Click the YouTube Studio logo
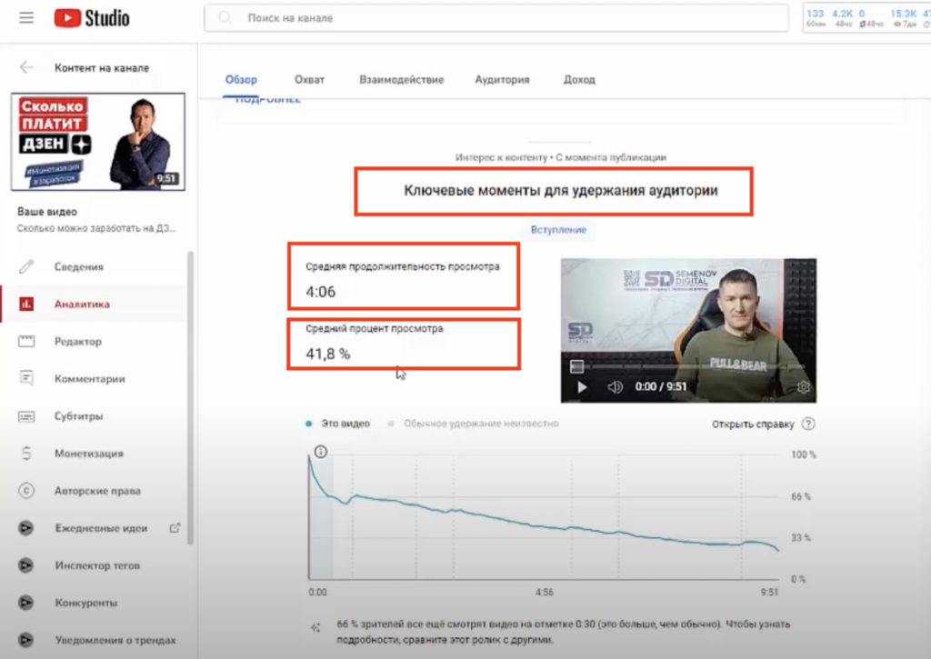The width and height of the screenshot is (931, 659). [x=92, y=18]
